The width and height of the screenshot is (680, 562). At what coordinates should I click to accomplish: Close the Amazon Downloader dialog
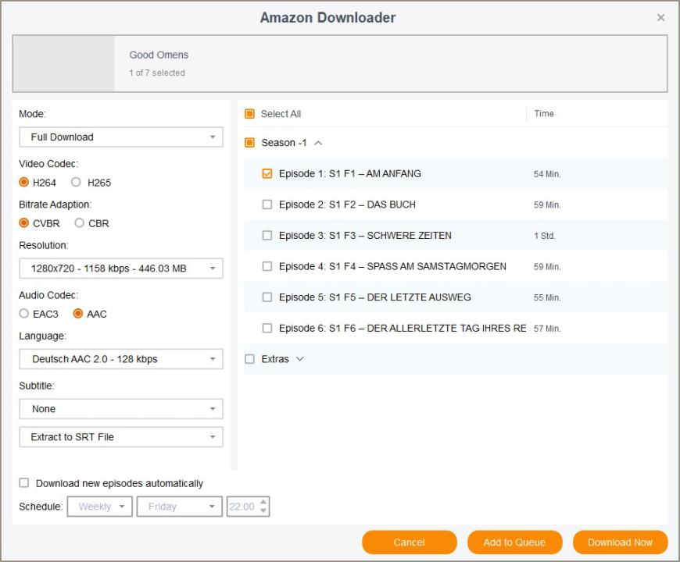coord(660,18)
